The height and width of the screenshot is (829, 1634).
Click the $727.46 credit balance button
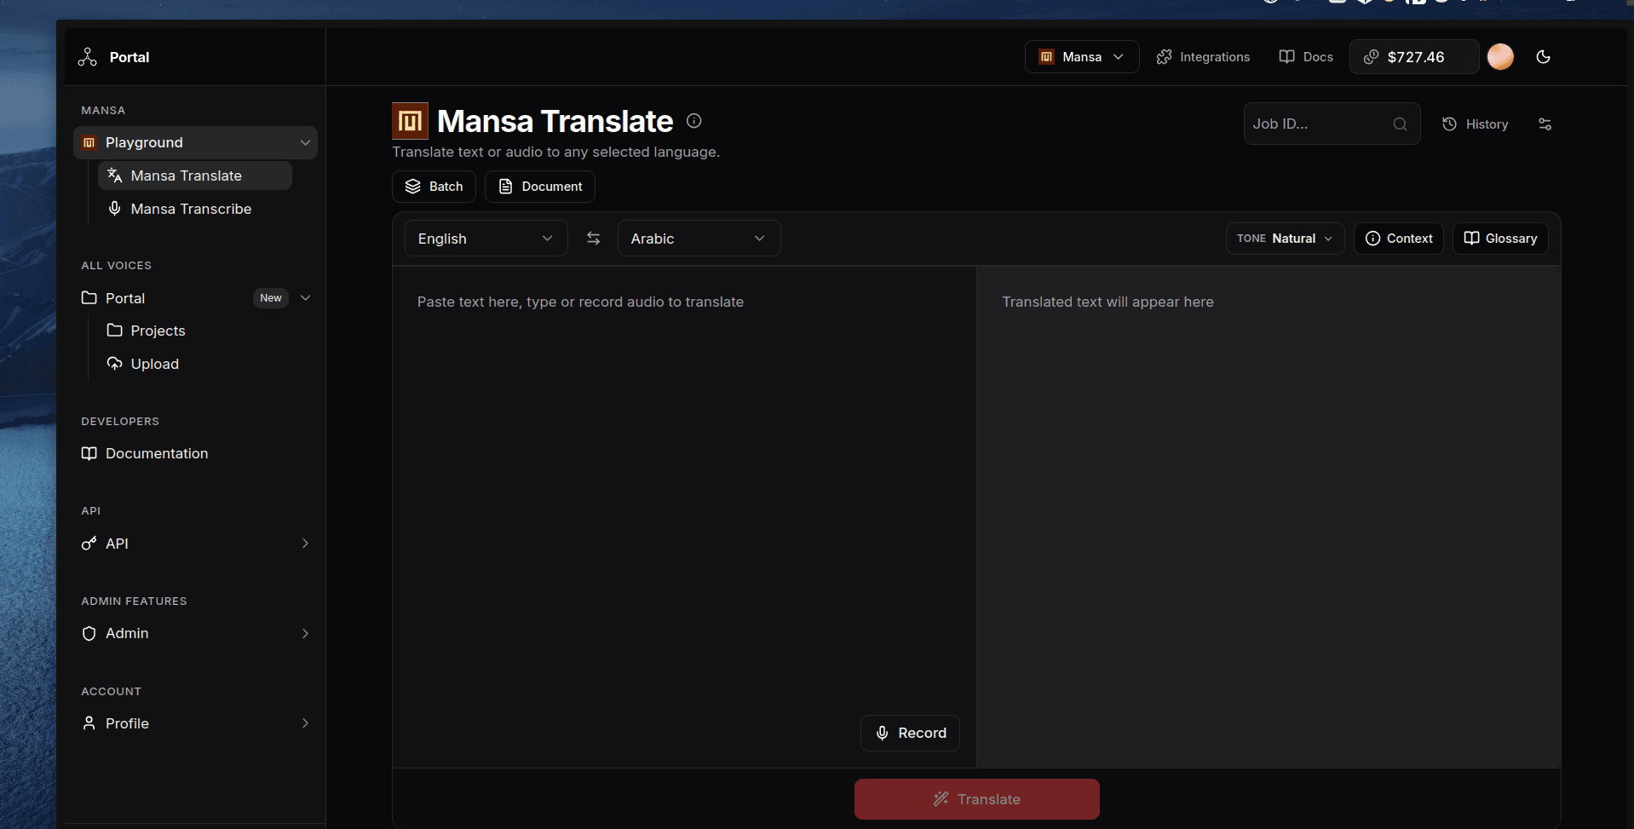[x=1414, y=57]
